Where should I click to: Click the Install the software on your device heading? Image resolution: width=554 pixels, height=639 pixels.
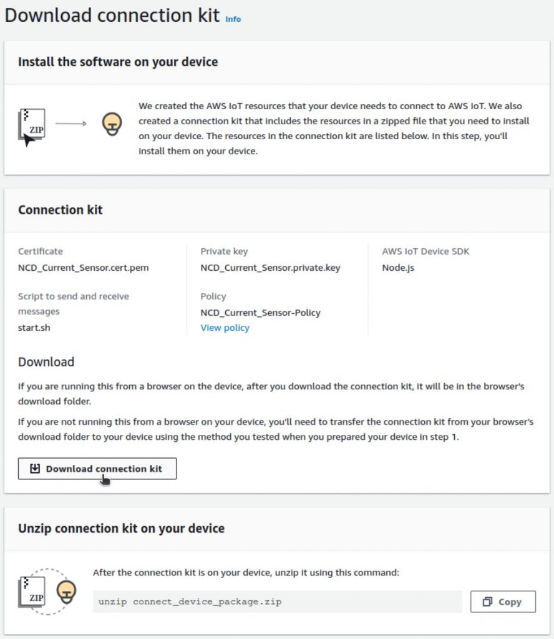118,62
